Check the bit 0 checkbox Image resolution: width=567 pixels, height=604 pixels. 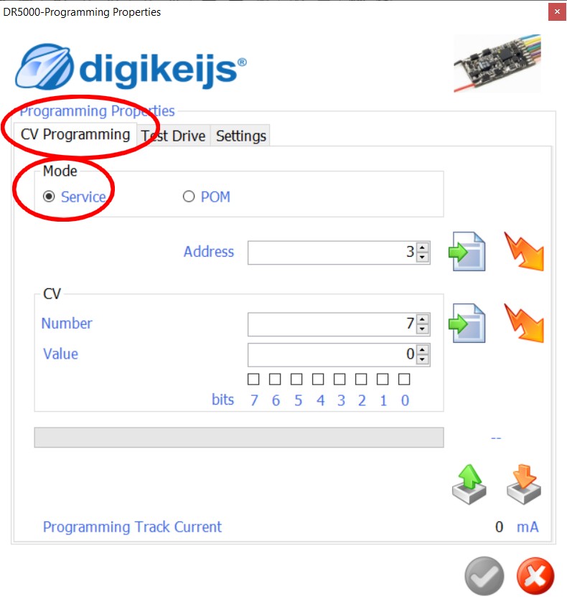404,379
